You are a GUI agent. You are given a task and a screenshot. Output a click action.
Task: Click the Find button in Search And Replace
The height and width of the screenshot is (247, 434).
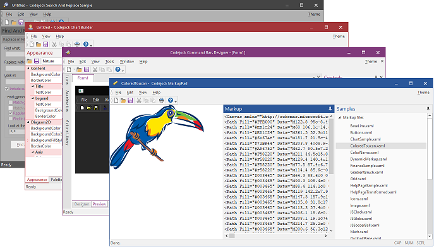click(x=18, y=144)
